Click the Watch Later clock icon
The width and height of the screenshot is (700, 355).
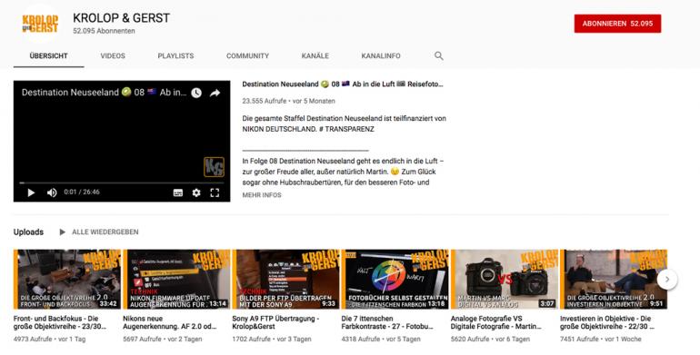pyautogui.click(x=196, y=93)
